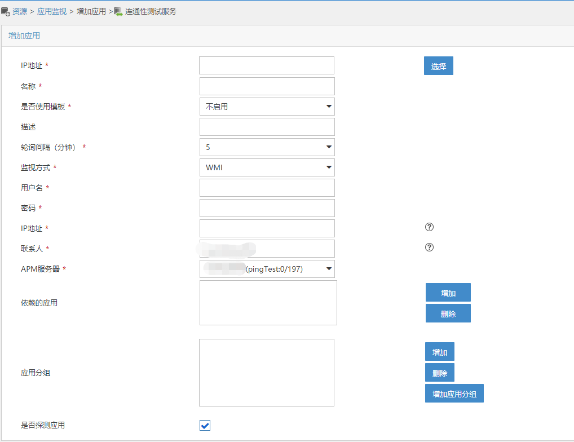Click into the 密码 input field
The height and width of the screenshot is (442, 574).
tap(267, 208)
